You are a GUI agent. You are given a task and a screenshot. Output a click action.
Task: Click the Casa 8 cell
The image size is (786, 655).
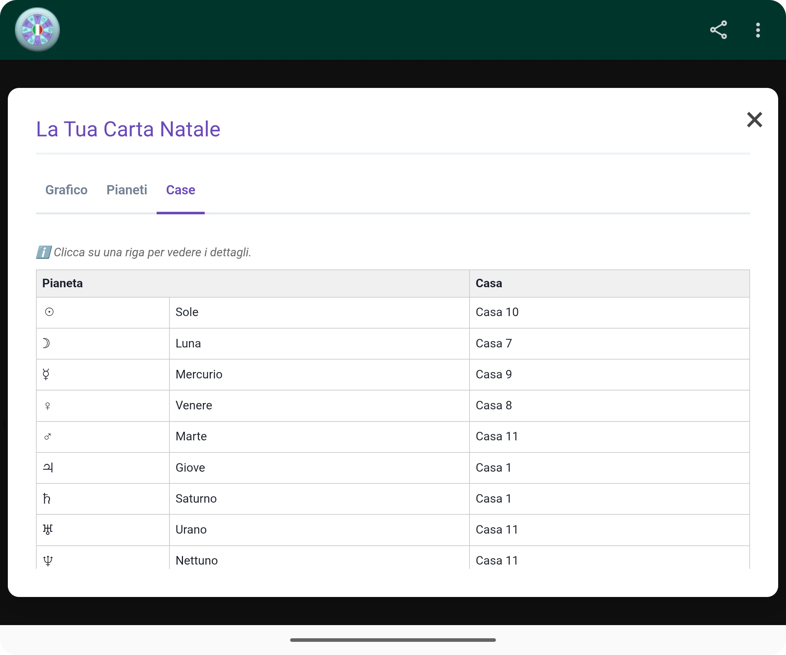pyautogui.click(x=609, y=406)
